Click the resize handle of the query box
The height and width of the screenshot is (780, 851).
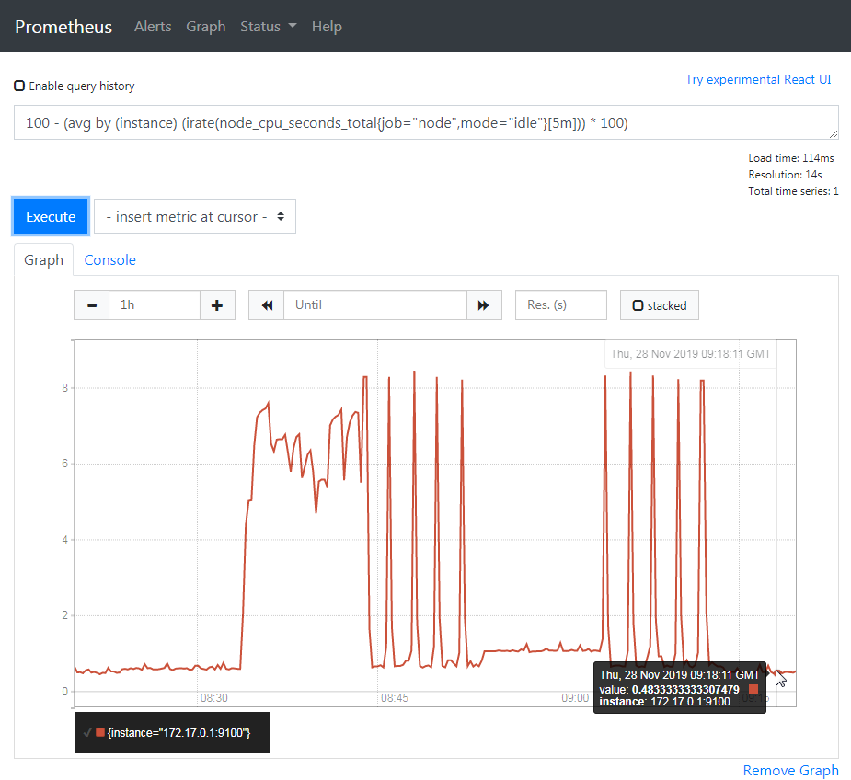pyautogui.click(x=834, y=134)
